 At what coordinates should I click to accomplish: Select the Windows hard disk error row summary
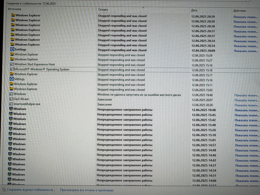pos(139,95)
